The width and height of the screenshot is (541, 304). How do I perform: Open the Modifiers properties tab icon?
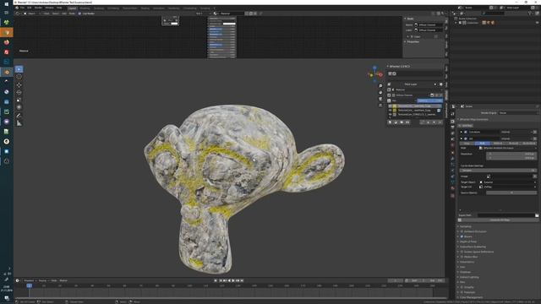[x=453, y=159]
